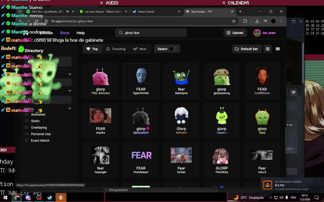
Task: Open the Windows notification center icon
Action: click(x=316, y=198)
